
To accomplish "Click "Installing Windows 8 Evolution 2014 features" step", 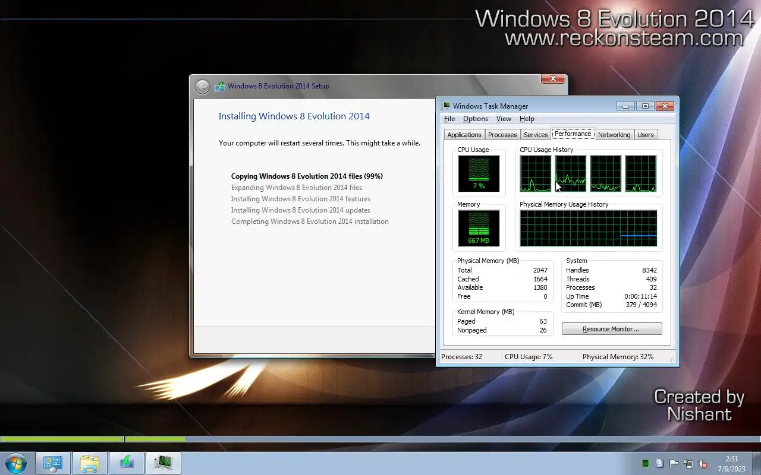I will [x=301, y=199].
